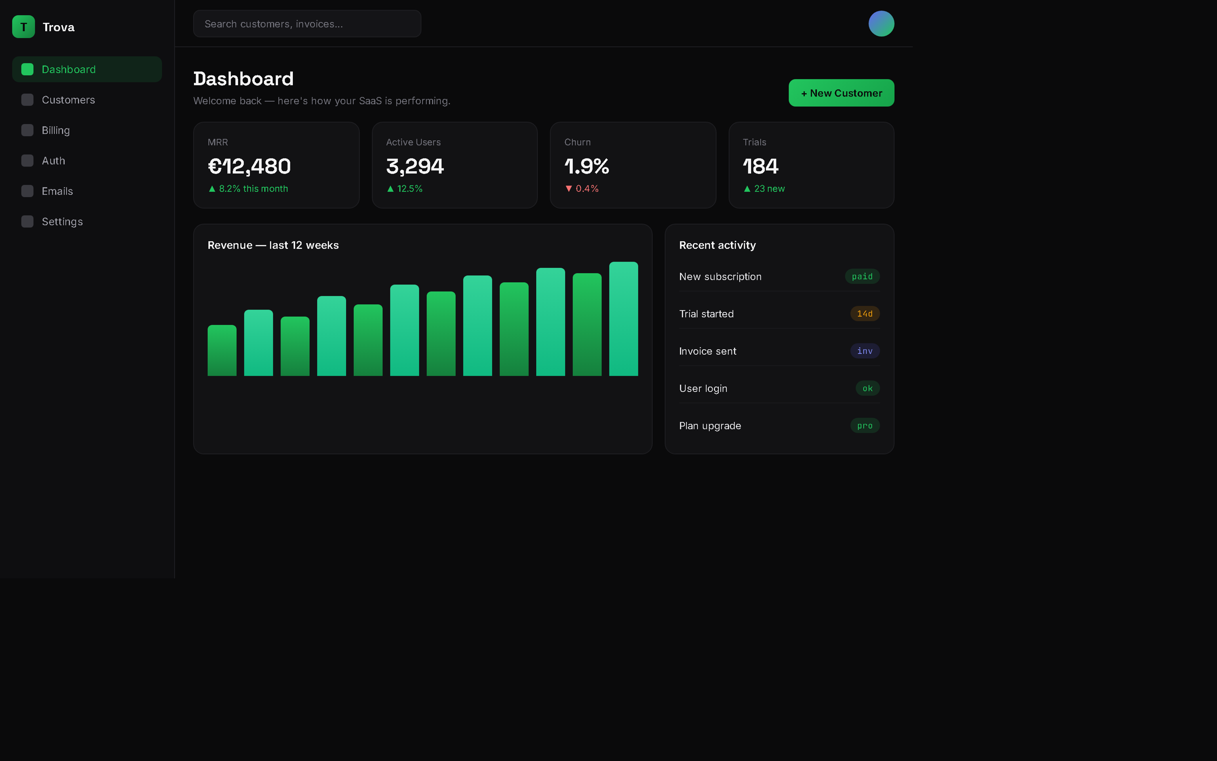The image size is (1217, 761).
Task: Click the '8.2% this month' trend
Action: pyautogui.click(x=248, y=189)
